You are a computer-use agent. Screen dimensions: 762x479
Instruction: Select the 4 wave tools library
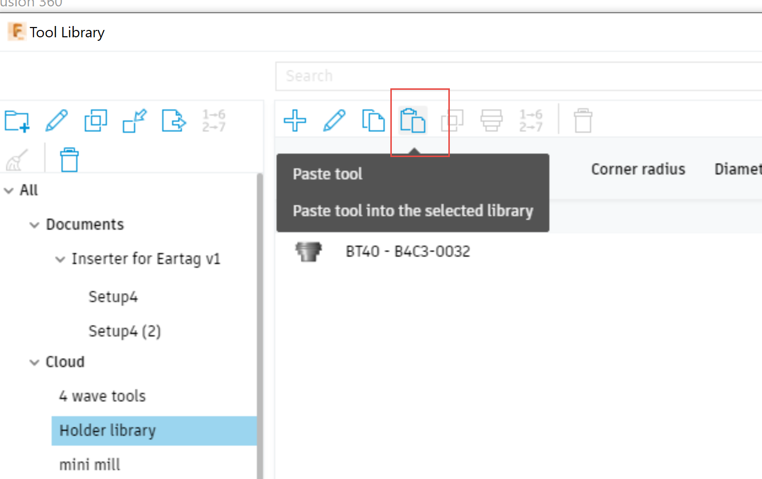coord(102,396)
